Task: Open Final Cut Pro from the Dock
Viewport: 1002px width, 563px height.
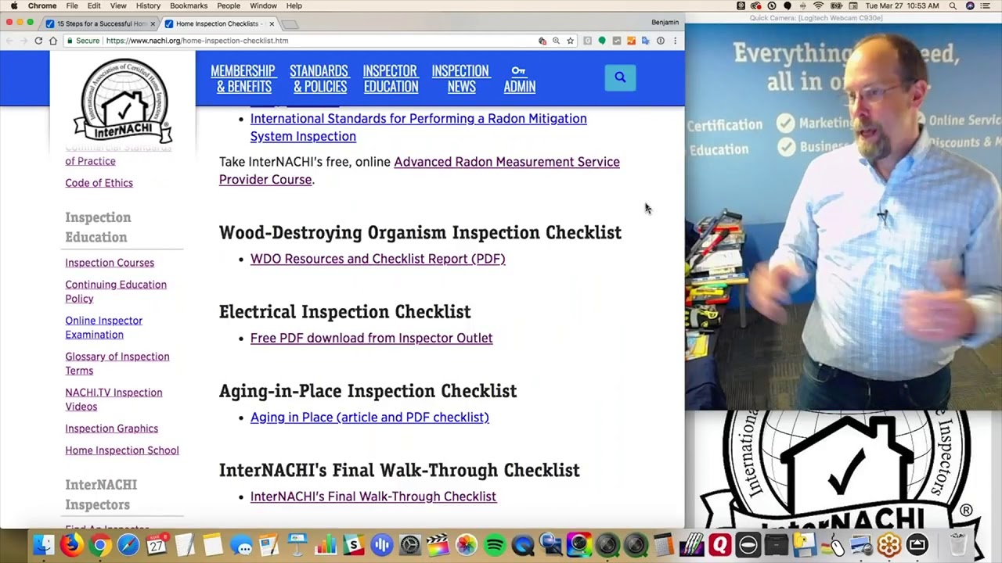Action: click(438, 545)
